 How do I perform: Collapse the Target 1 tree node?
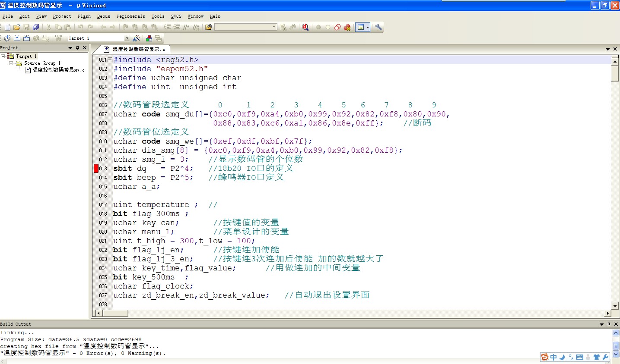pos(3,56)
